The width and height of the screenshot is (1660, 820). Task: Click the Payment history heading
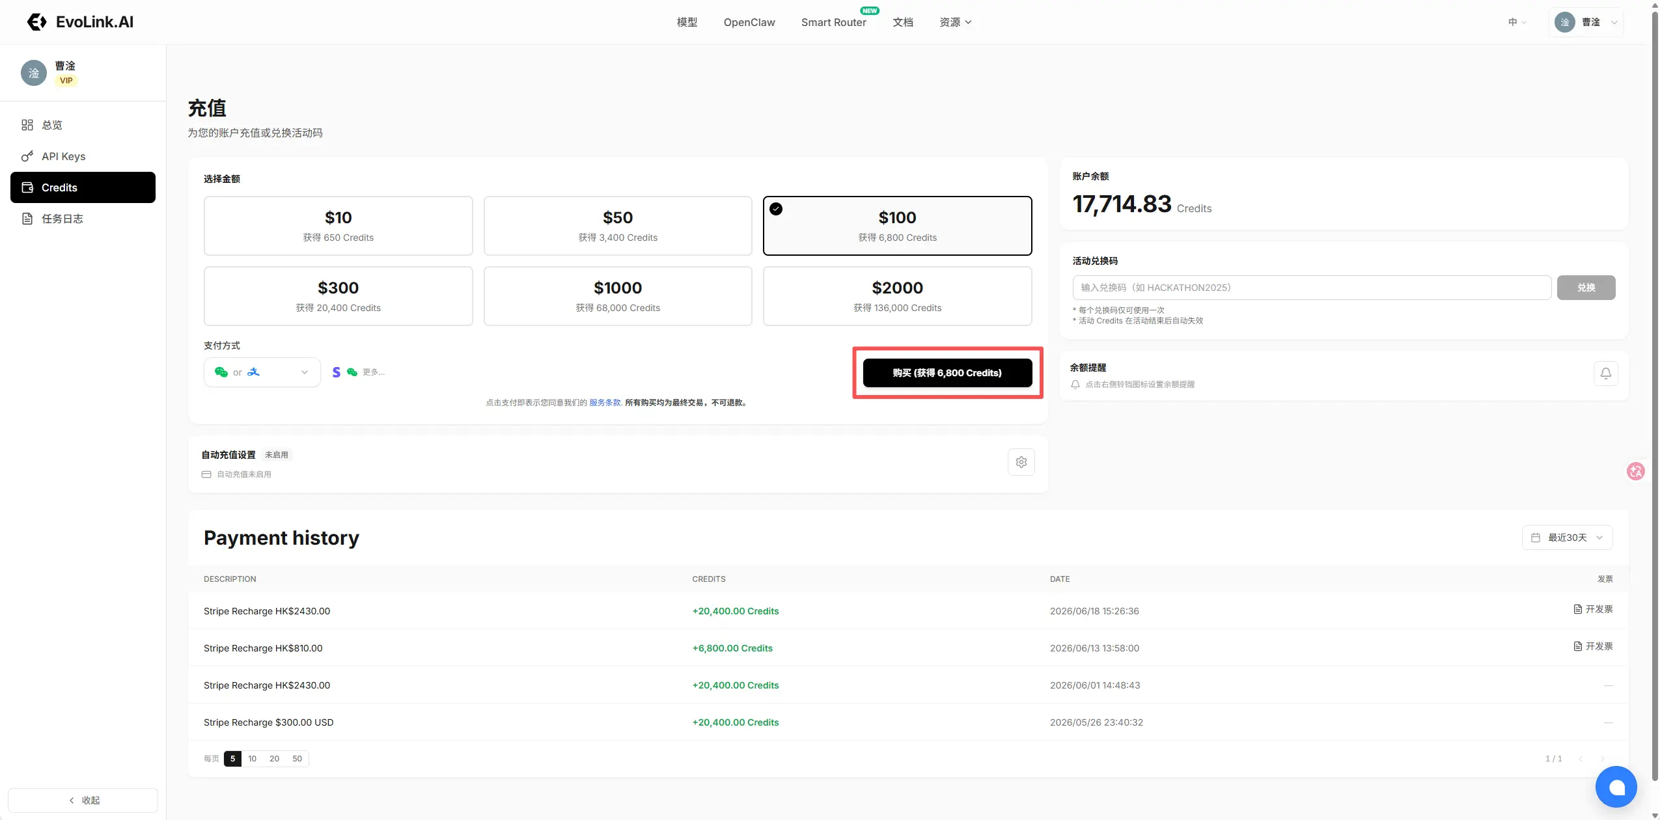tap(281, 538)
